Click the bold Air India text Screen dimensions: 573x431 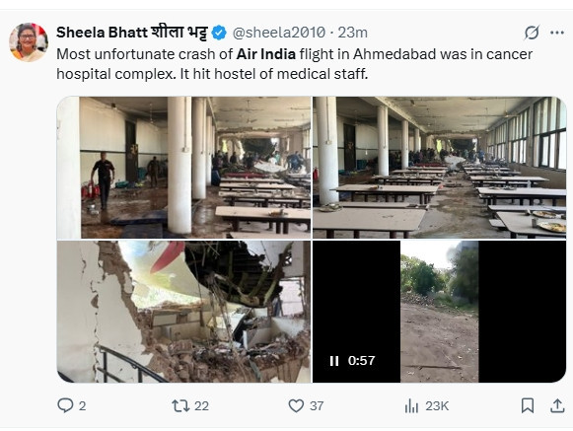click(x=266, y=54)
